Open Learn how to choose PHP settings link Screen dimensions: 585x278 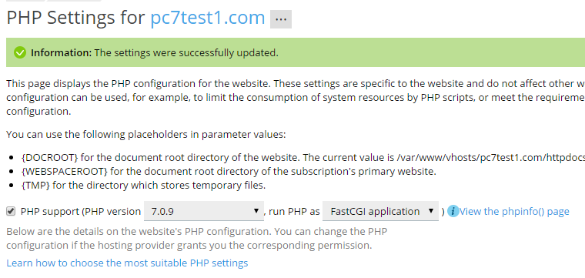click(x=127, y=263)
